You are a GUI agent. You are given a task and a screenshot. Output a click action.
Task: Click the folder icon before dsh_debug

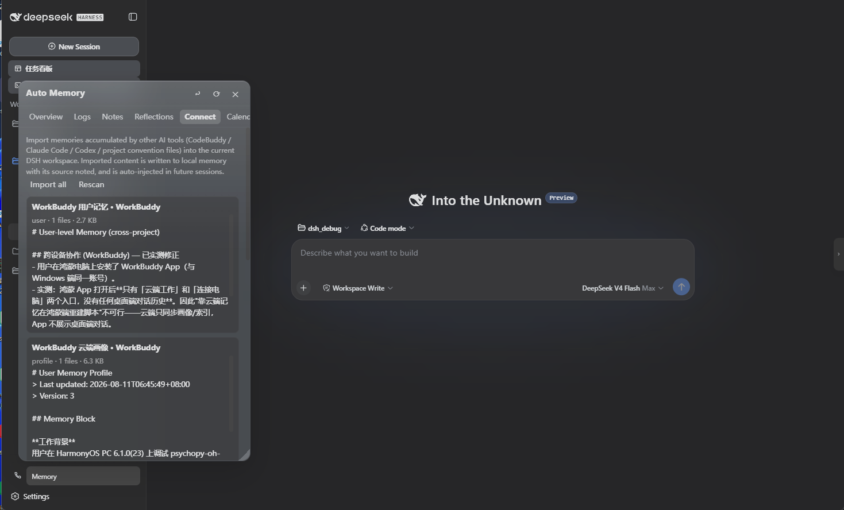pyautogui.click(x=302, y=227)
